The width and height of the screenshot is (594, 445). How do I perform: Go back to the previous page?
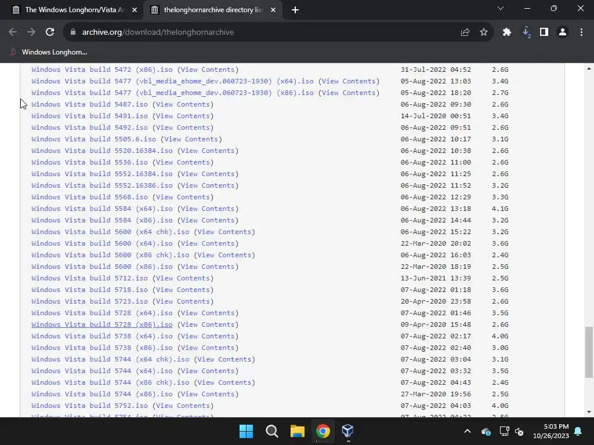pos(13,32)
